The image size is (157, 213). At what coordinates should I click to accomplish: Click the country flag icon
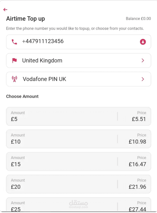point(14,60)
